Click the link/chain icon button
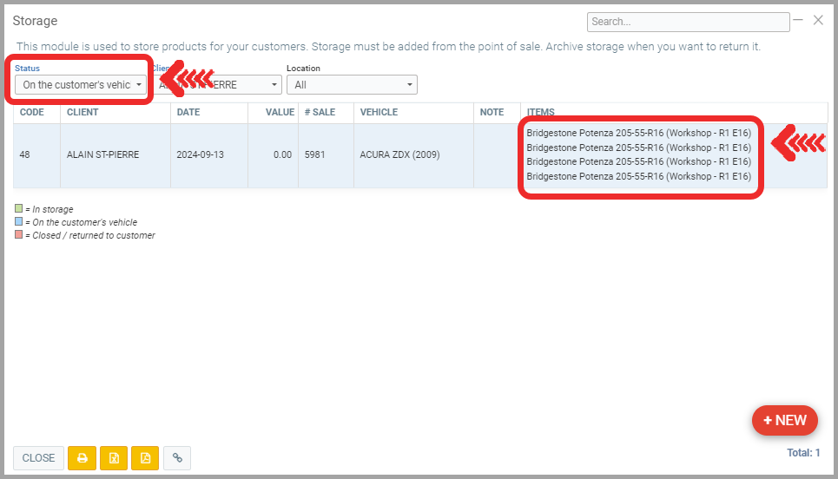The height and width of the screenshot is (479, 838). tap(177, 458)
